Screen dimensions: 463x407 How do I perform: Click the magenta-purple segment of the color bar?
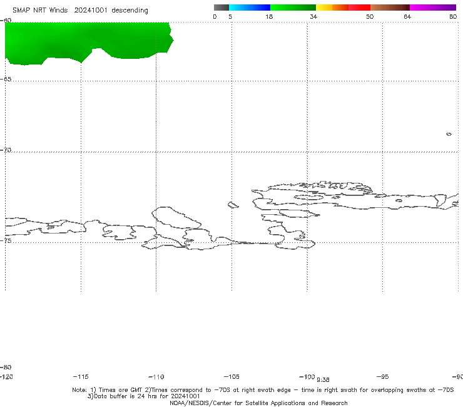point(433,8)
